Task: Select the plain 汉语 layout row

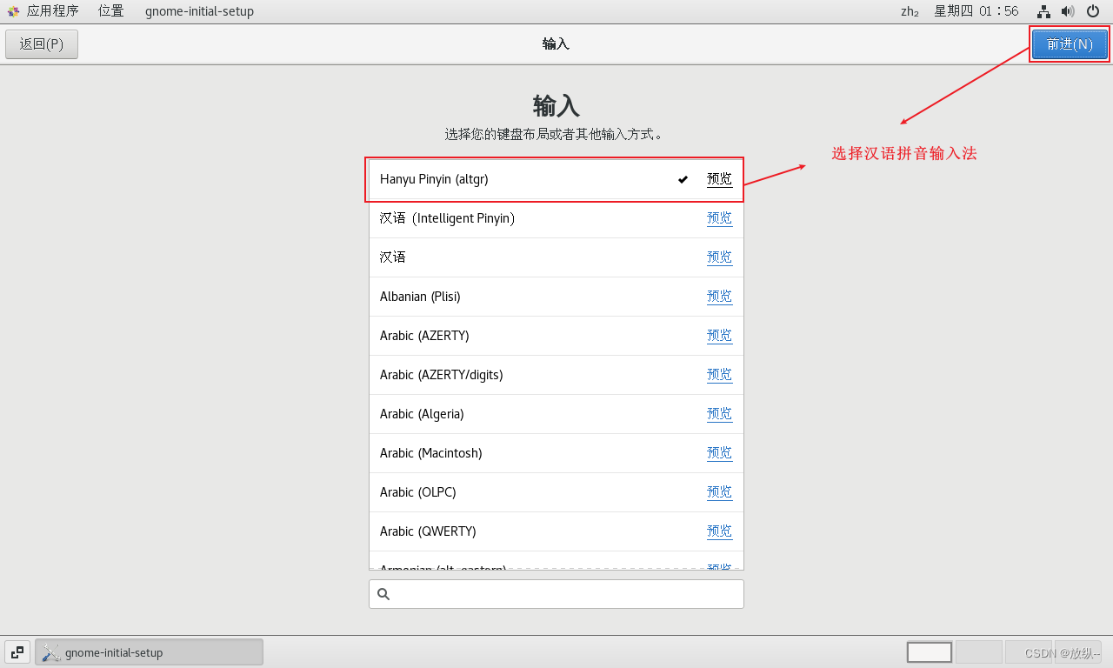Action: (556, 257)
